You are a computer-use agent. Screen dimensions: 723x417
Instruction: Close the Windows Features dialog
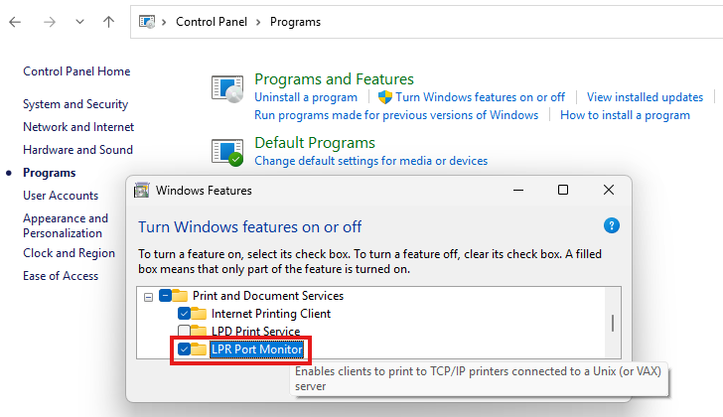point(609,190)
